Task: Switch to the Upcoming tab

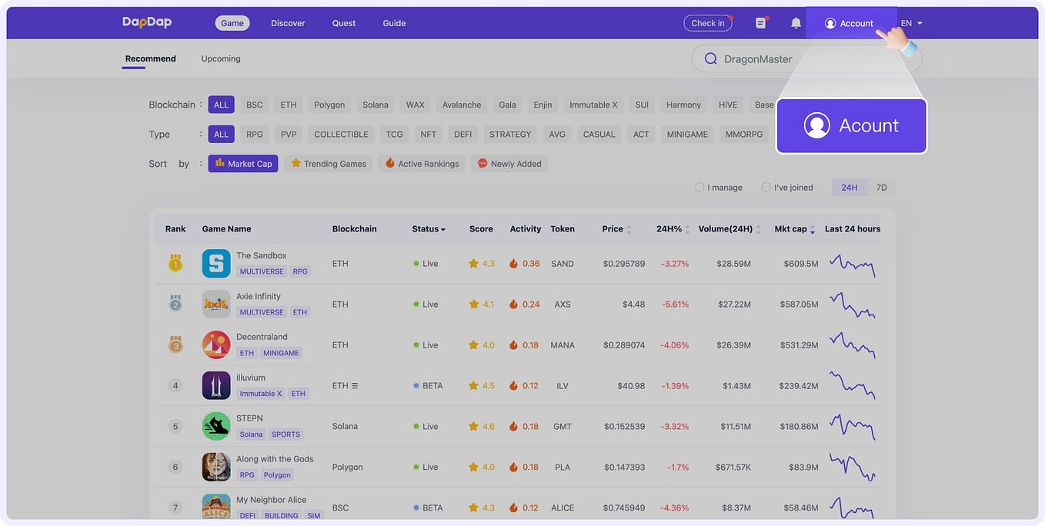Action: tap(221, 58)
